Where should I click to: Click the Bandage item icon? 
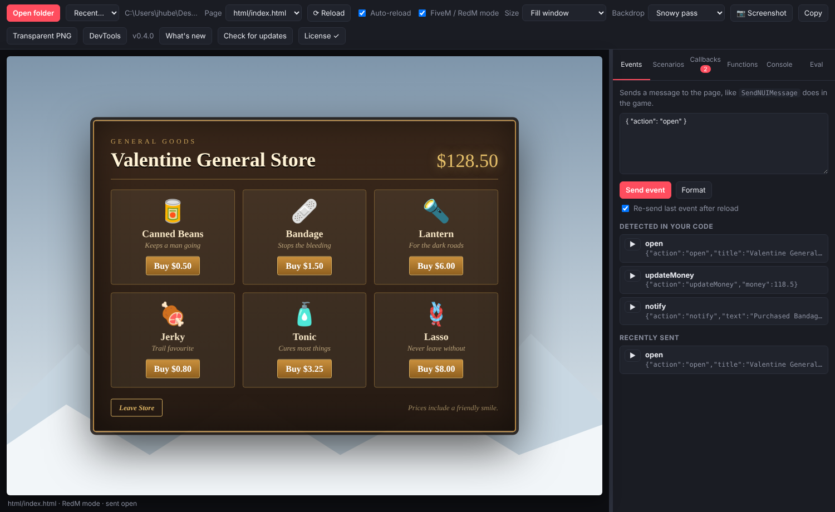click(304, 211)
